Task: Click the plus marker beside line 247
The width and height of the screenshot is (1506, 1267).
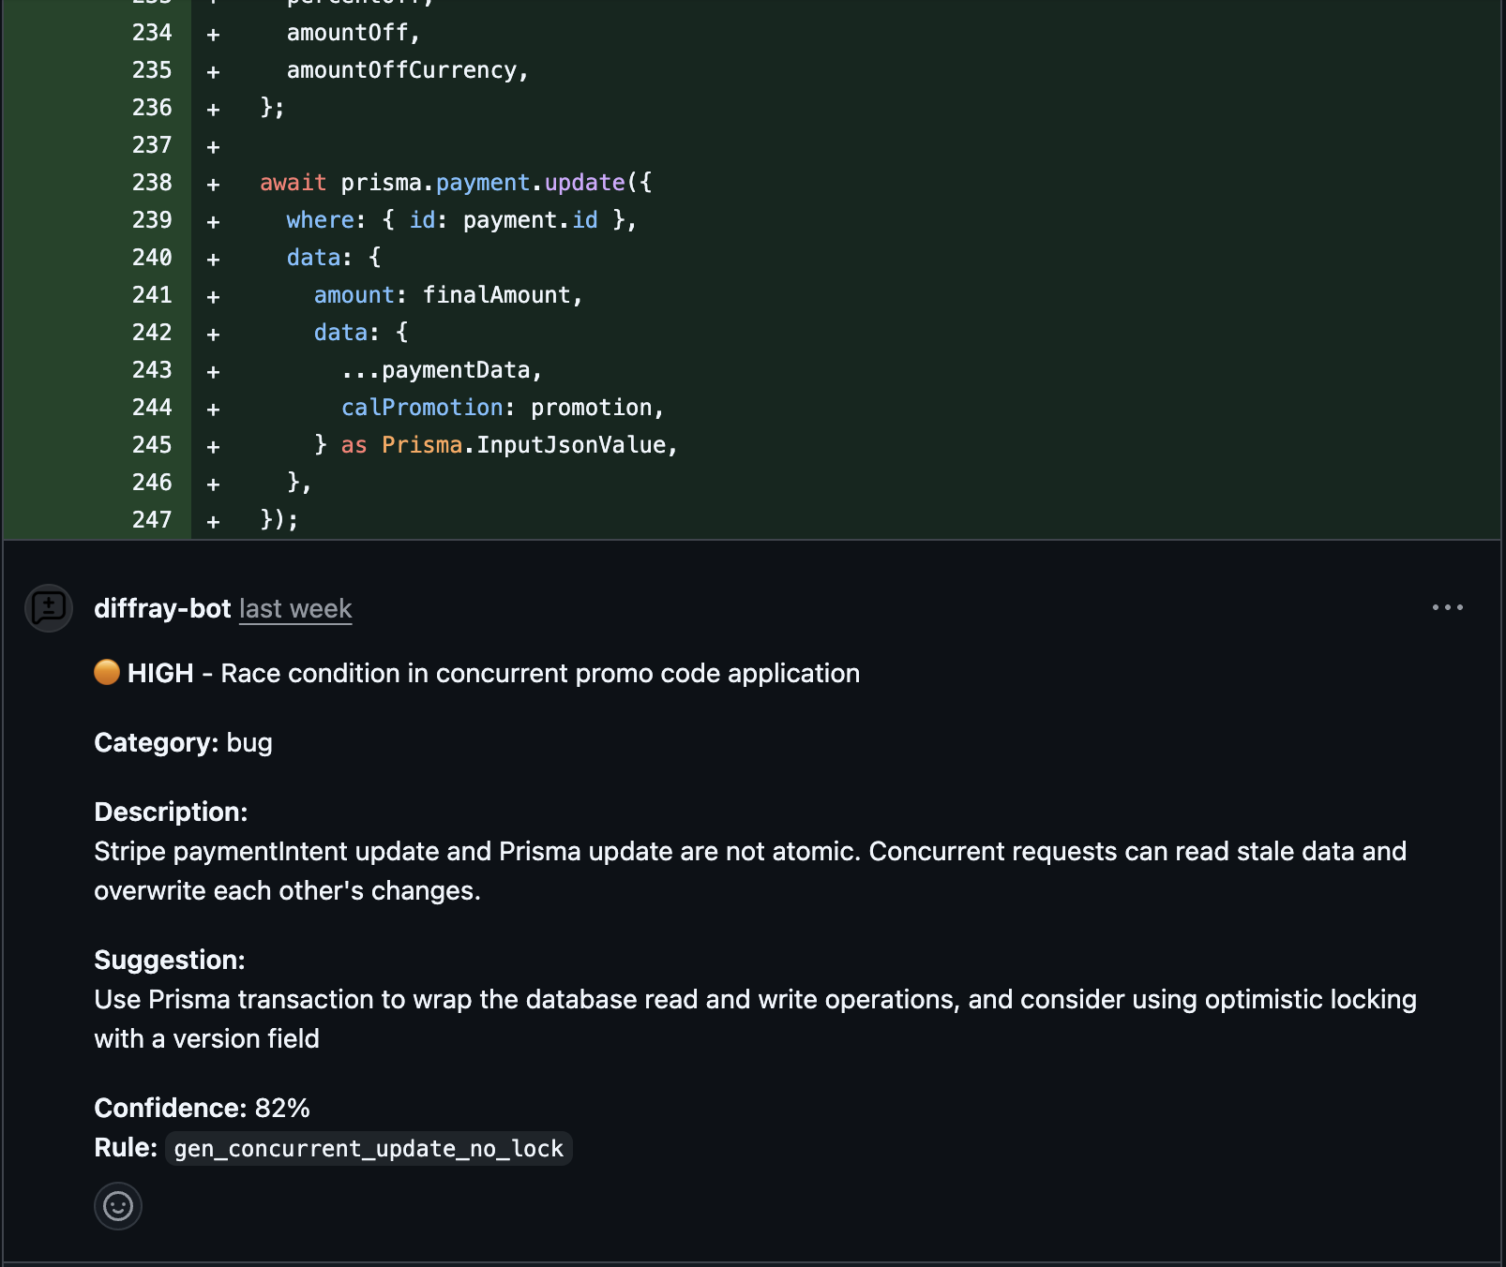Action: pyautogui.click(x=213, y=520)
